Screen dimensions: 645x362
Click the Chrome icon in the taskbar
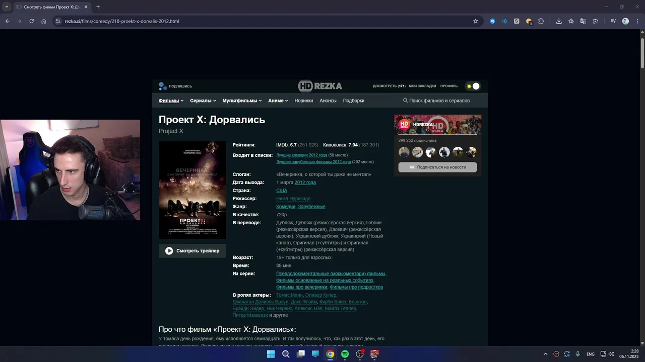pos(330,354)
